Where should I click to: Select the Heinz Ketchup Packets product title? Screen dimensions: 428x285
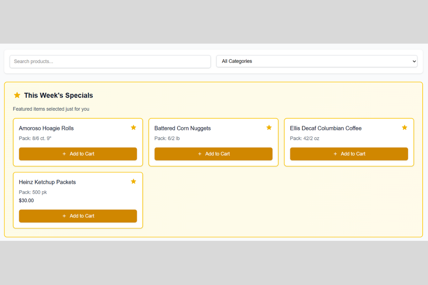(x=47, y=182)
